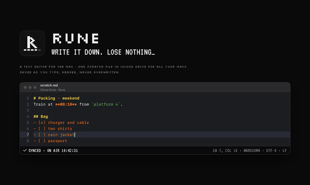
Task: Click the scratch.md file name in title bar
Action: (49, 85)
